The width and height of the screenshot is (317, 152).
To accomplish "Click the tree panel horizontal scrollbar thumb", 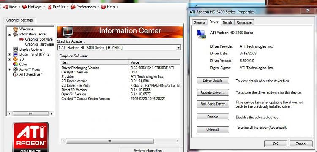I will pyautogui.click(x=30, y=114).
